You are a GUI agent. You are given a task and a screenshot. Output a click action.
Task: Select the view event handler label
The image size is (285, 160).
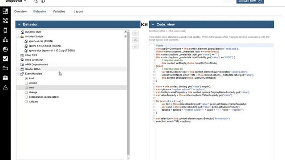coord(32,88)
